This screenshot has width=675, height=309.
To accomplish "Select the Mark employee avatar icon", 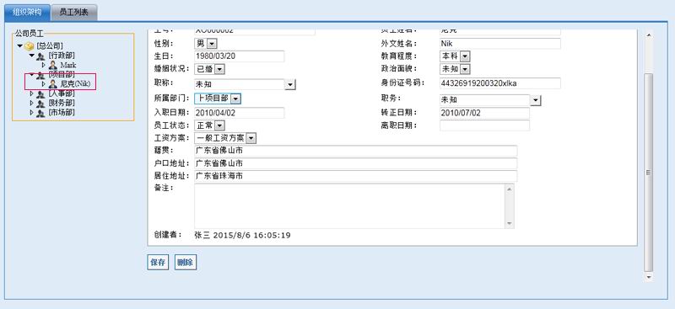I will coord(53,66).
